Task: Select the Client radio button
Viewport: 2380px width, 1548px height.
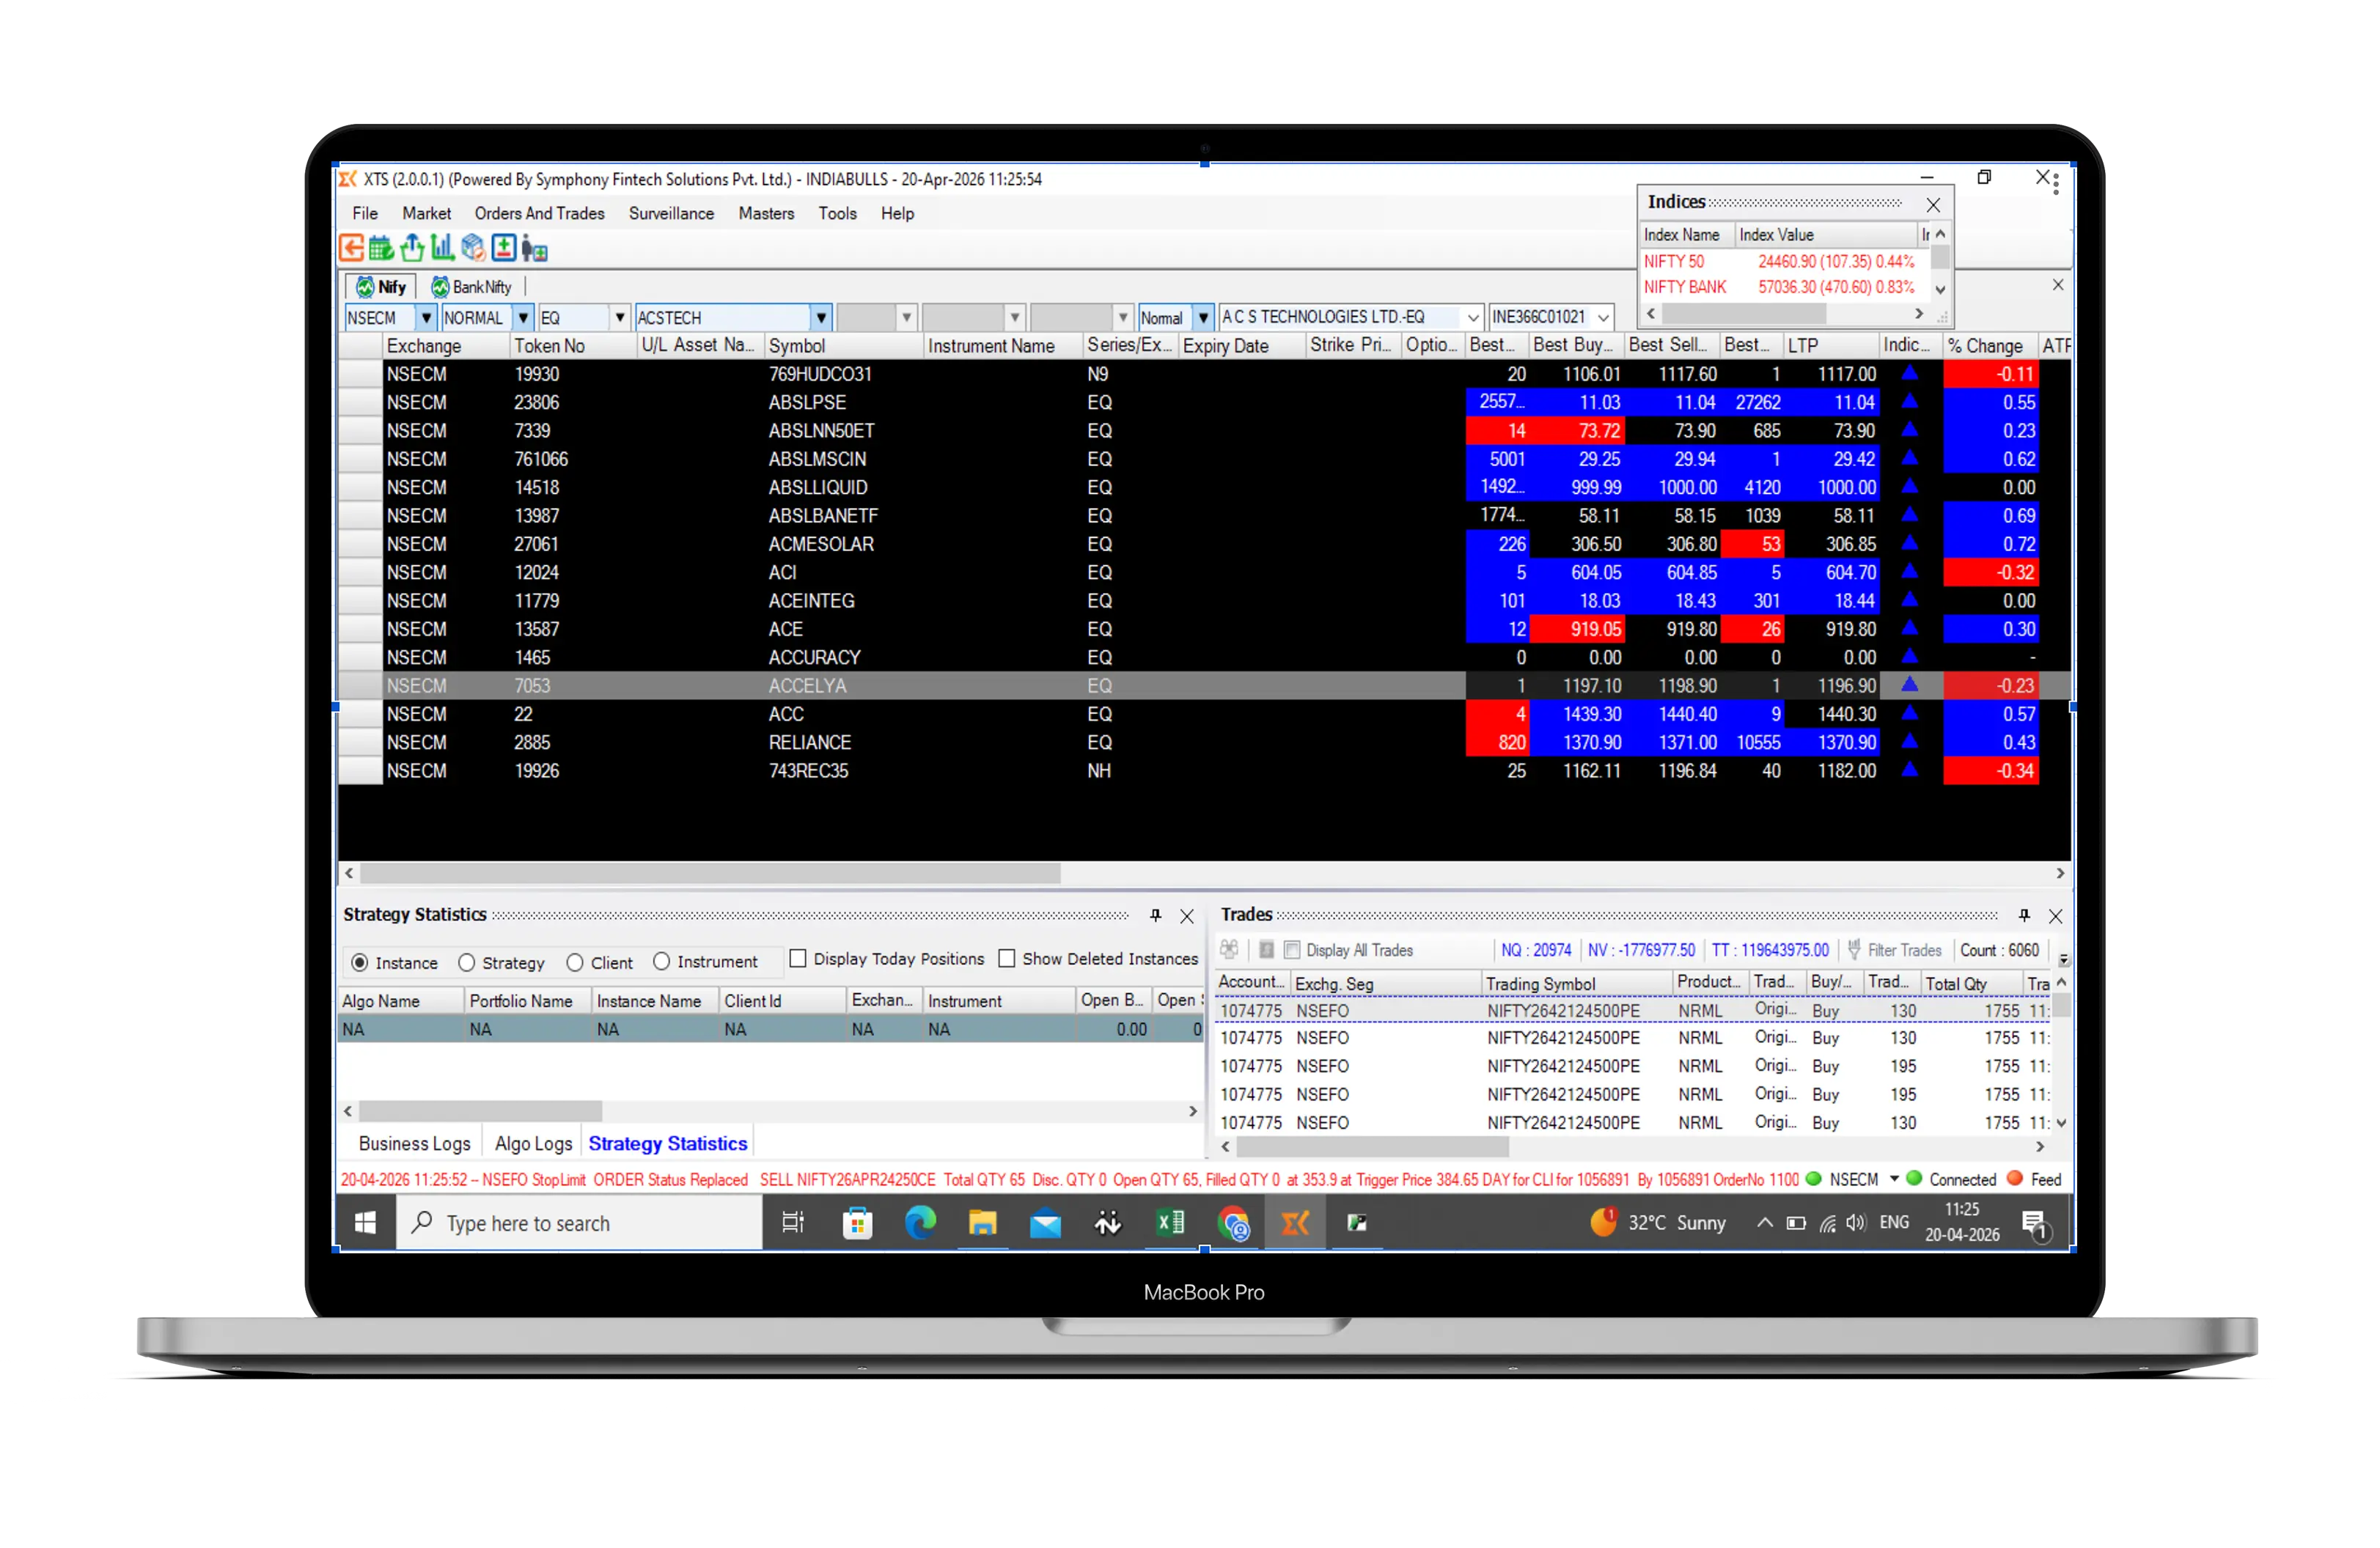Action: pos(575,962)
